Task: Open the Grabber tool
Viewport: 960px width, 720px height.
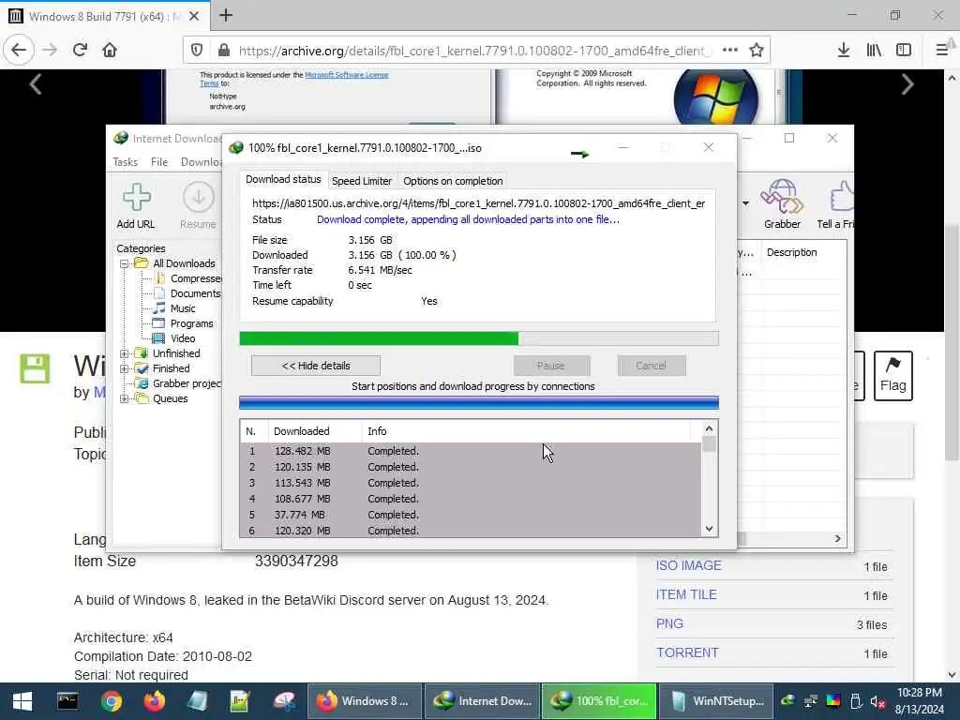Action: [782, 196]
